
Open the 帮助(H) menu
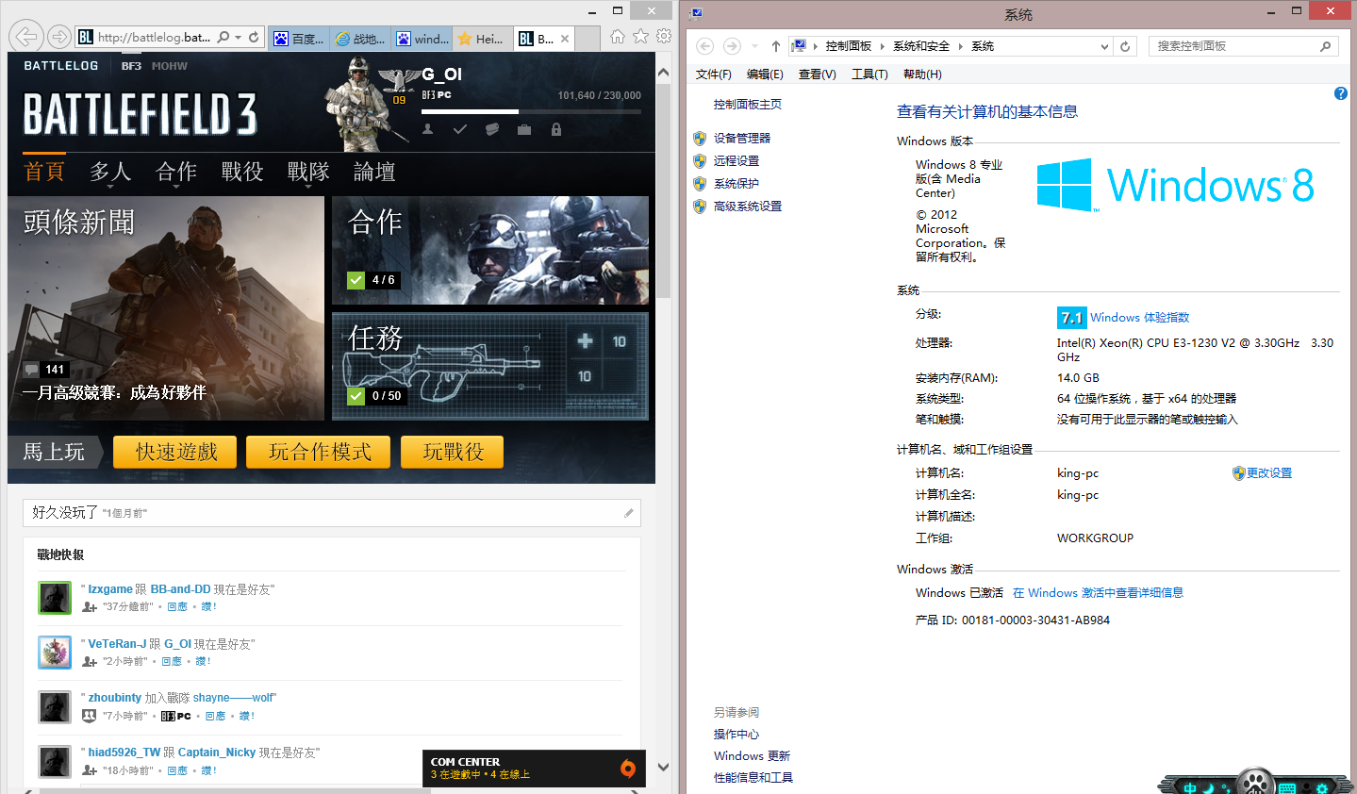[x=922, y=74]
